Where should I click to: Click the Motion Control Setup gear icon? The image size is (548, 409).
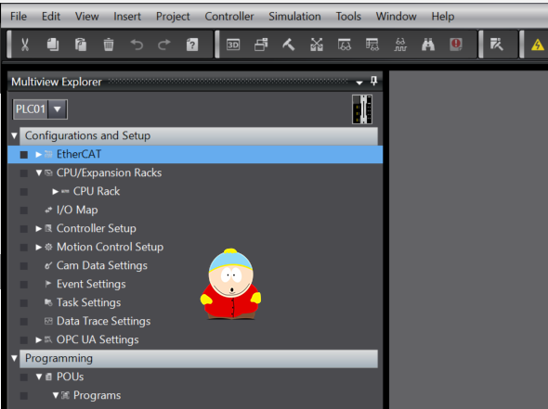click(x=48, y=247)
